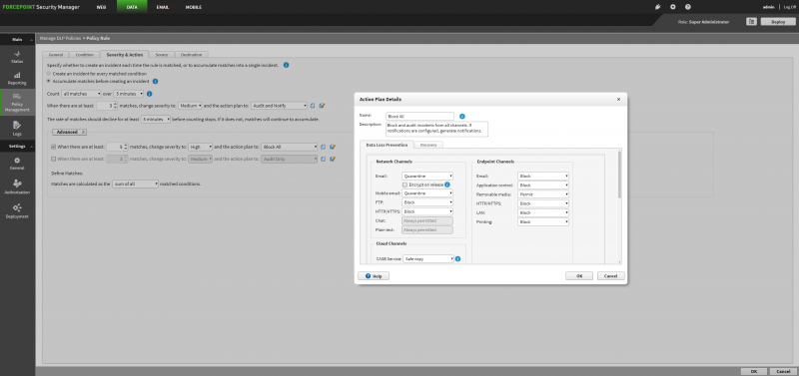Open Network Channels Email Quarantine dropdown

coord(427,177)
